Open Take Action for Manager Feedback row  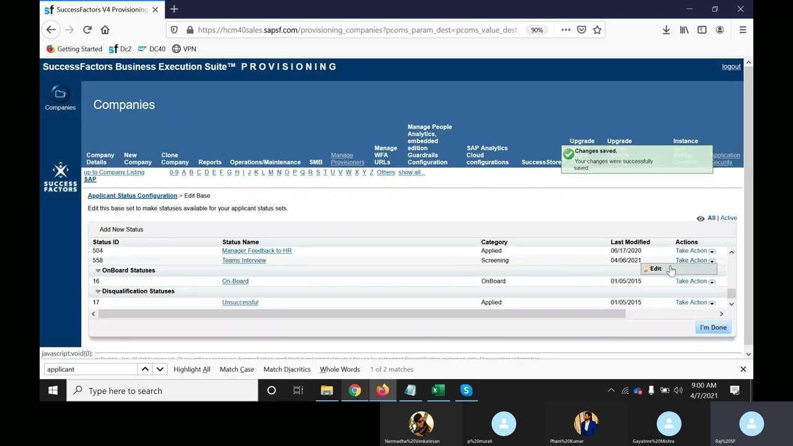(x=695, y=251)
